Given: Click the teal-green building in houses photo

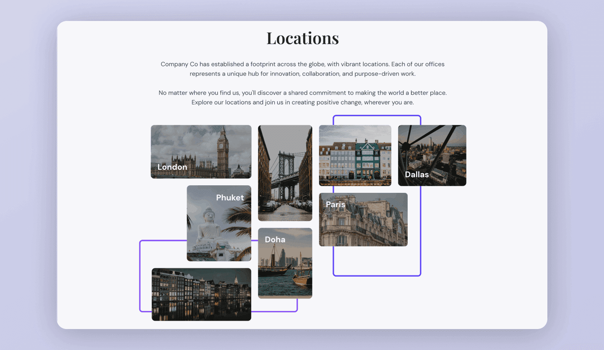Looking at the screenshot, I should 367,159.
